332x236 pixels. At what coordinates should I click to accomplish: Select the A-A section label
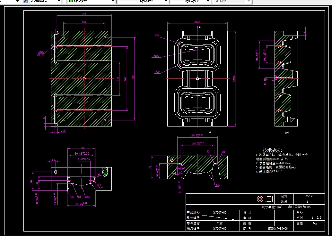(x=287, y=133)
